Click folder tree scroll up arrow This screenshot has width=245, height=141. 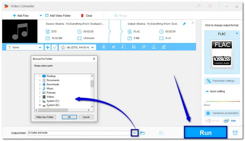tap(92, 76)
